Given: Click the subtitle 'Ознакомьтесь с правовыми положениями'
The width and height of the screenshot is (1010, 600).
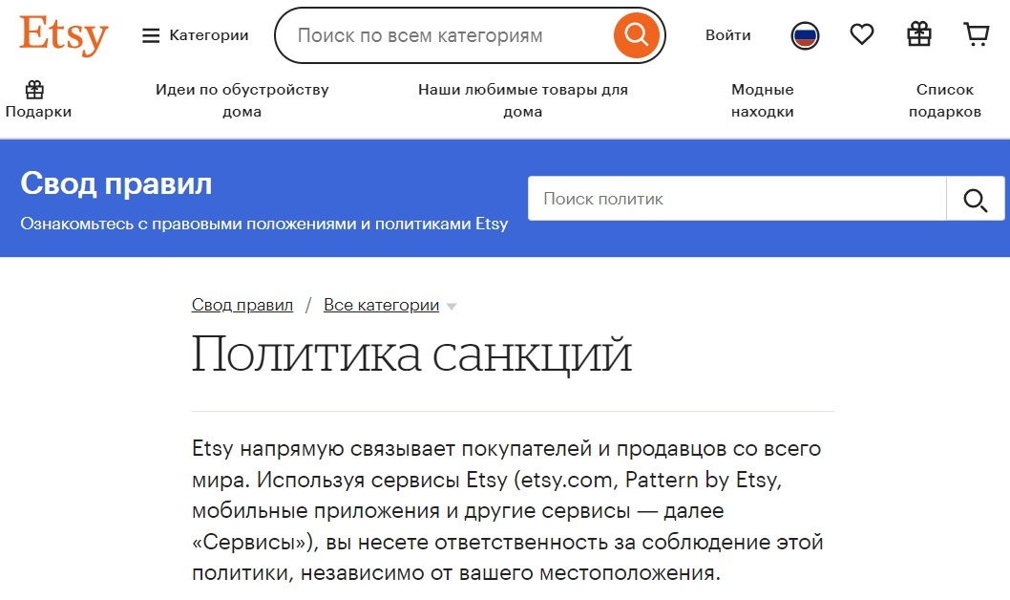Looking at the screenshot, I should (264, 224).
